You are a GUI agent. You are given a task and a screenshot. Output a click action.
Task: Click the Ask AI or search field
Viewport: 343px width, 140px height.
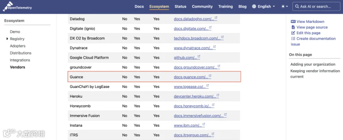coord(316,6)
